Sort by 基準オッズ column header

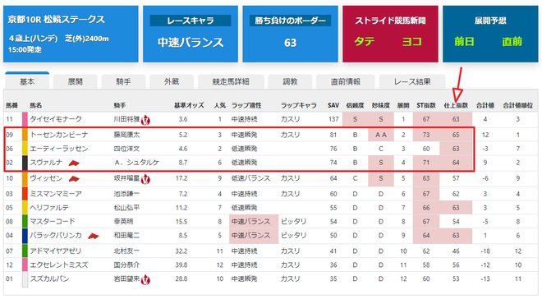pyautogui.click(x=189, y=105)
